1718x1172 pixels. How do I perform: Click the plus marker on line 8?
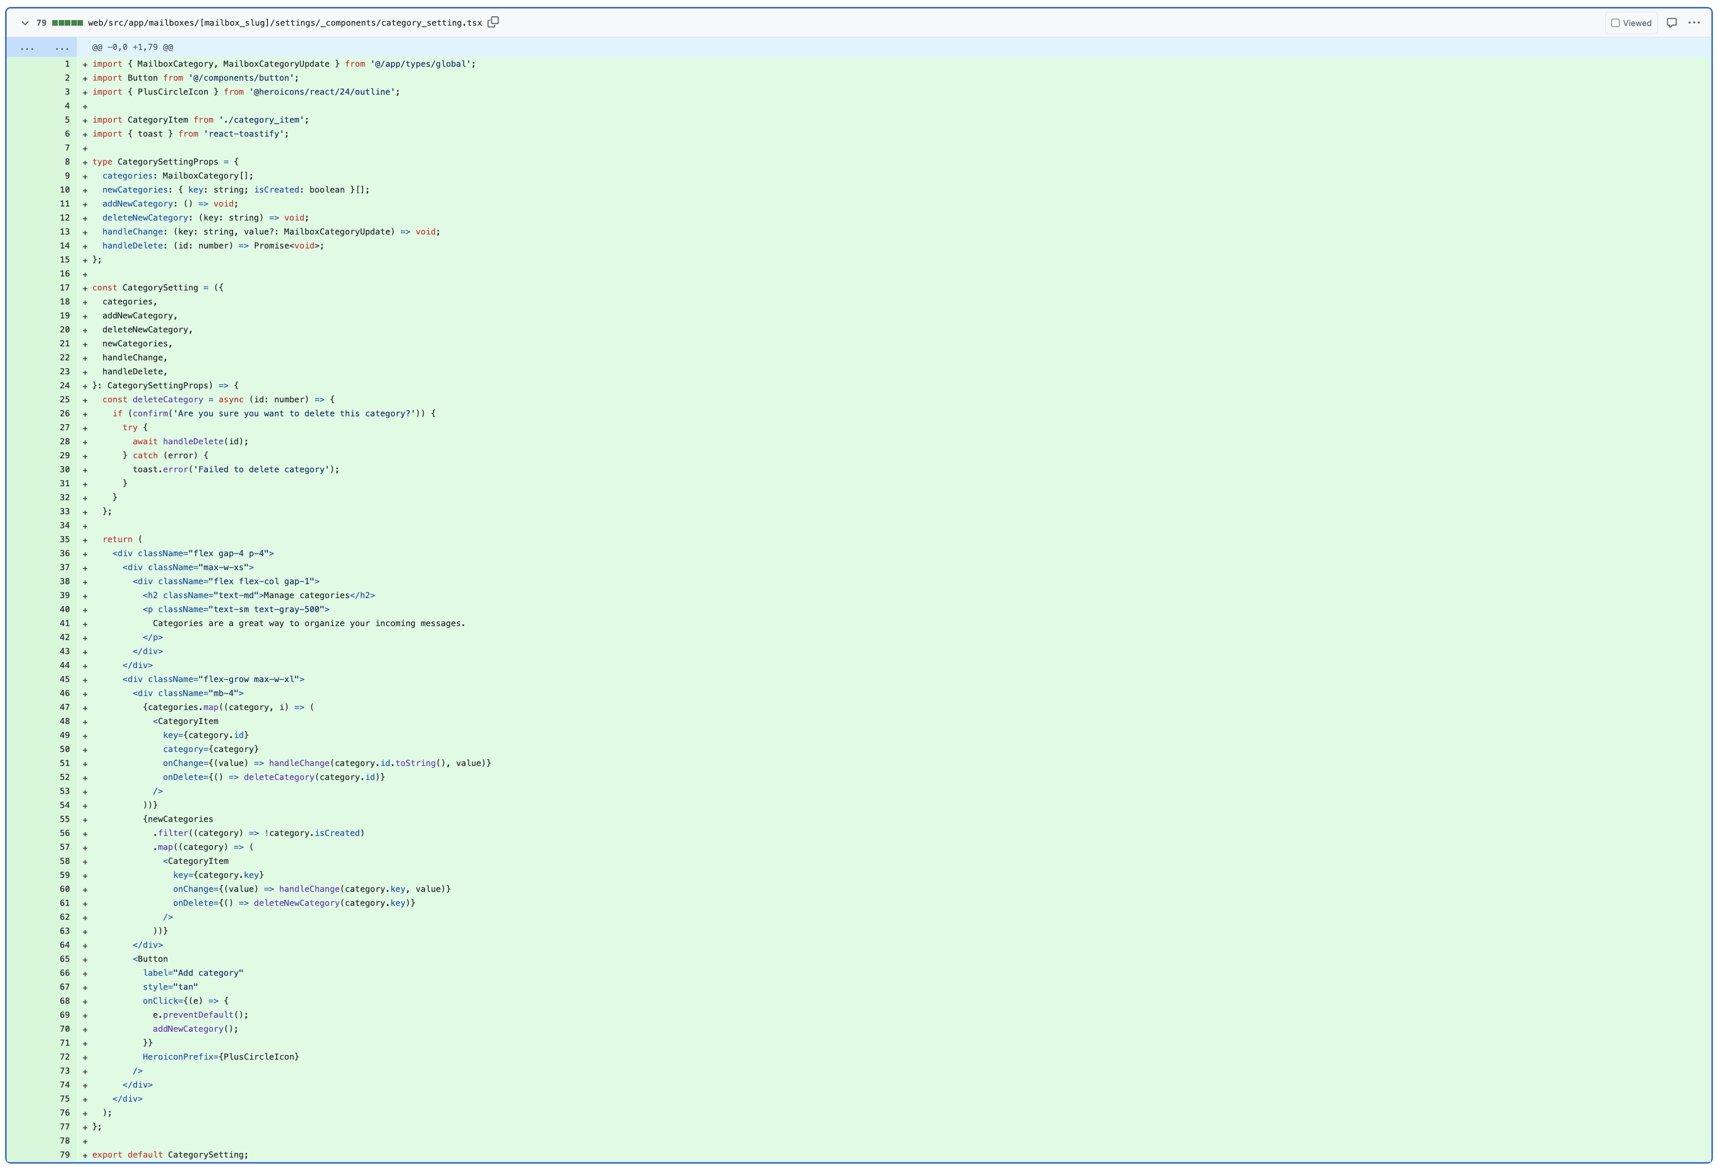[x=85, y=163]
